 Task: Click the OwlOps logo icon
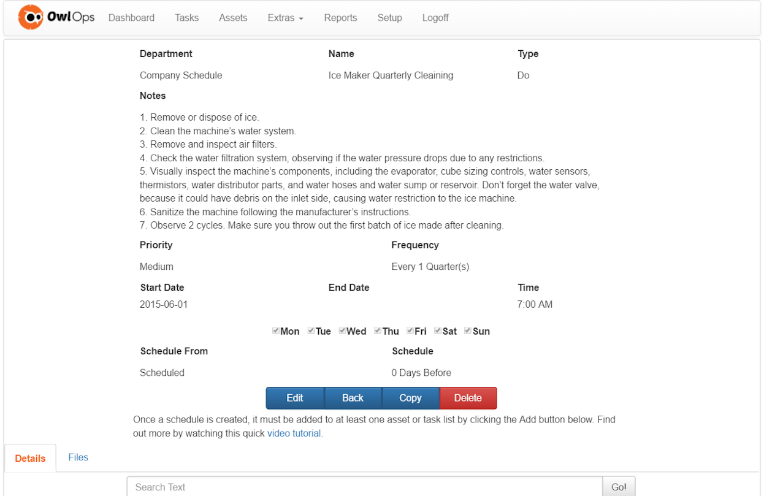coord(31,17)
